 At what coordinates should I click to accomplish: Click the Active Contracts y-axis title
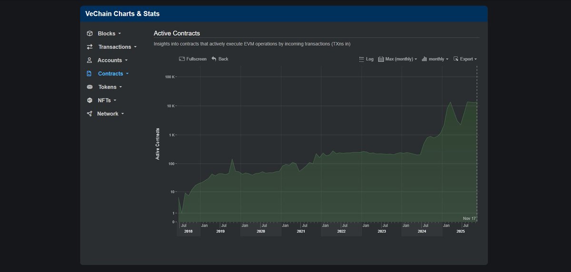[158, 144]
